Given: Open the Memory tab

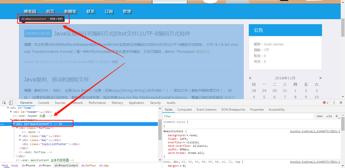Looking at the screenshot, I should (117, 103).
